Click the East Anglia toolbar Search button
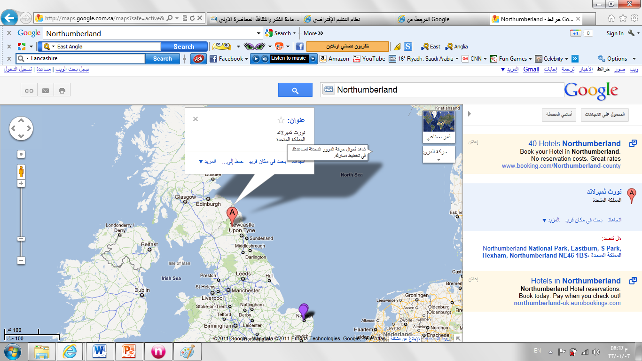The width and height of the screenshot is (642, 361). 184,47
